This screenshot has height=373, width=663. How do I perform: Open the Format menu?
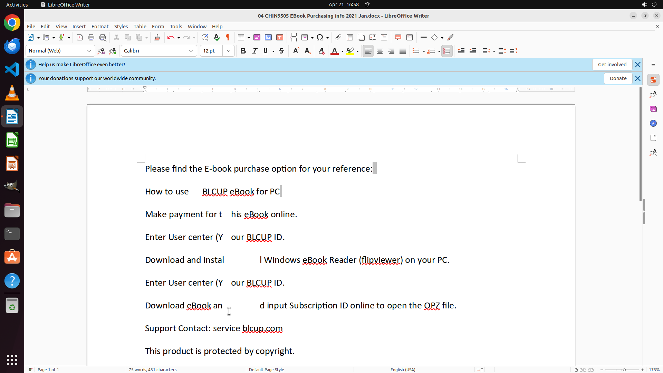pos(100,26)
